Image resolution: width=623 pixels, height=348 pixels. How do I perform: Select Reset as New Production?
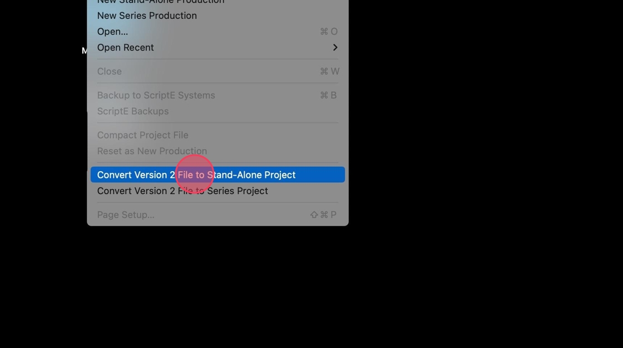(217, 151)
